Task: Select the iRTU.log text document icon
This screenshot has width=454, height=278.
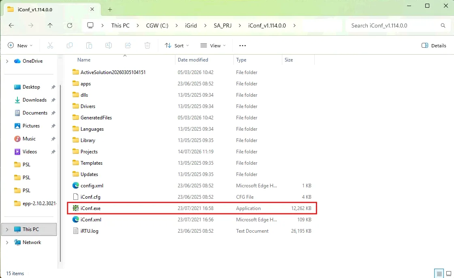Action: (76, 231)
